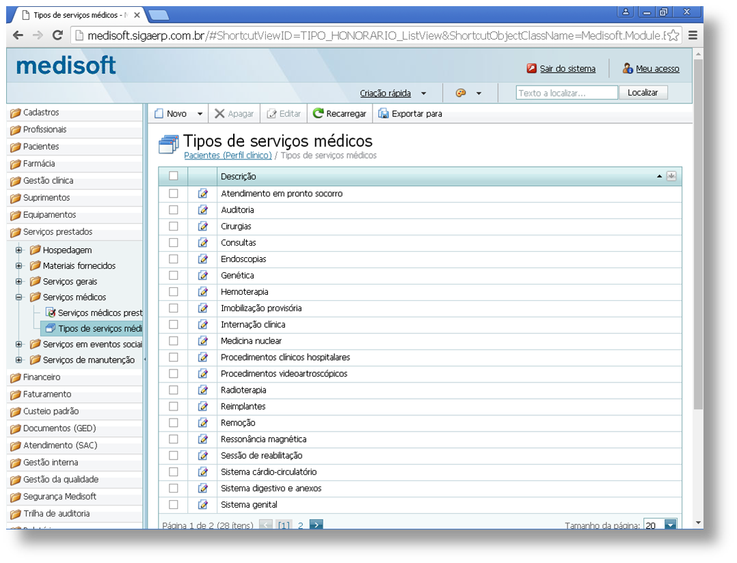Click the Exportar para toolbar button
Viewport: 737px width, 563px height.
(x=410, y=114)
